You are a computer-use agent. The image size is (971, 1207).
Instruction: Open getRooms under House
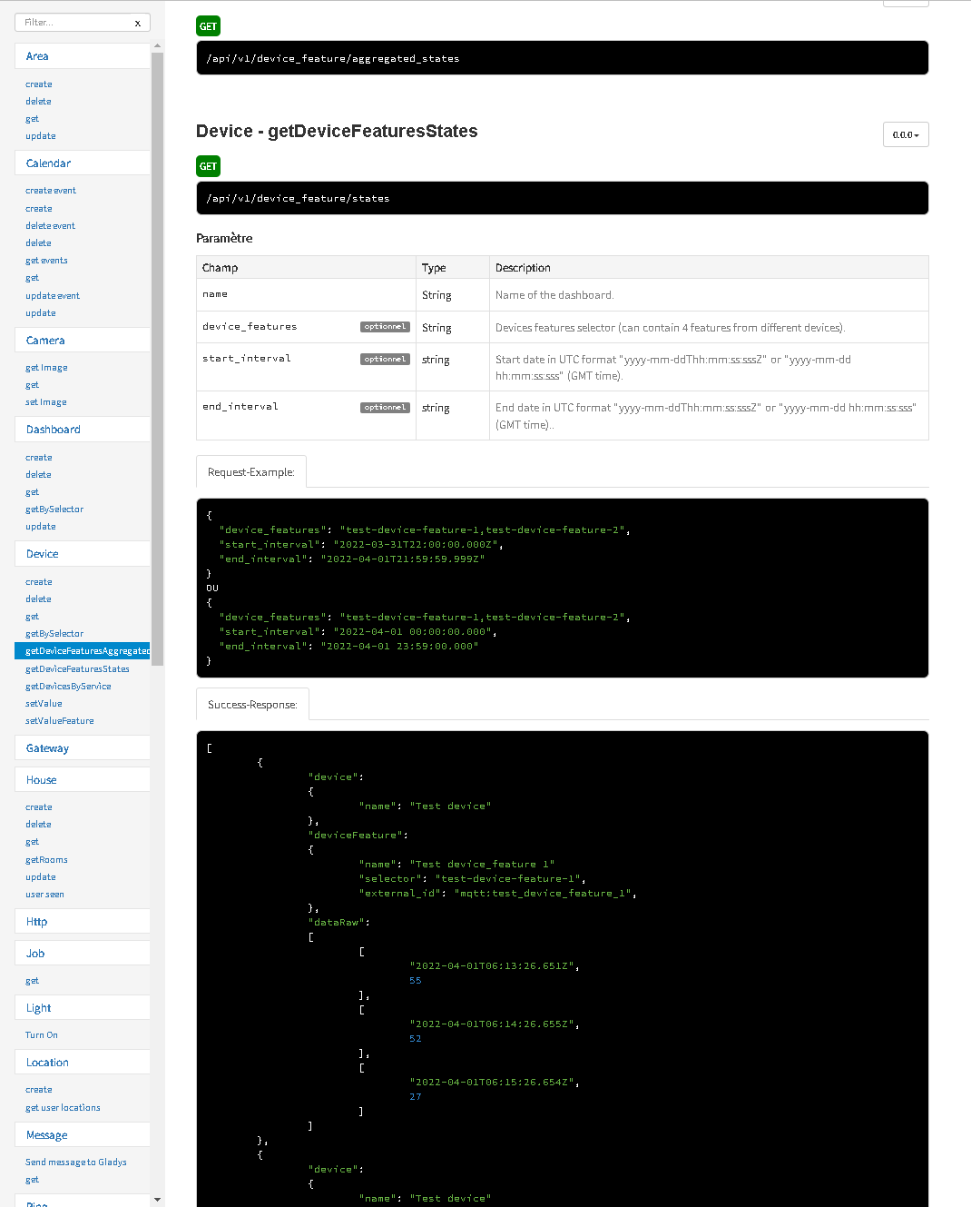click(46, 860)
